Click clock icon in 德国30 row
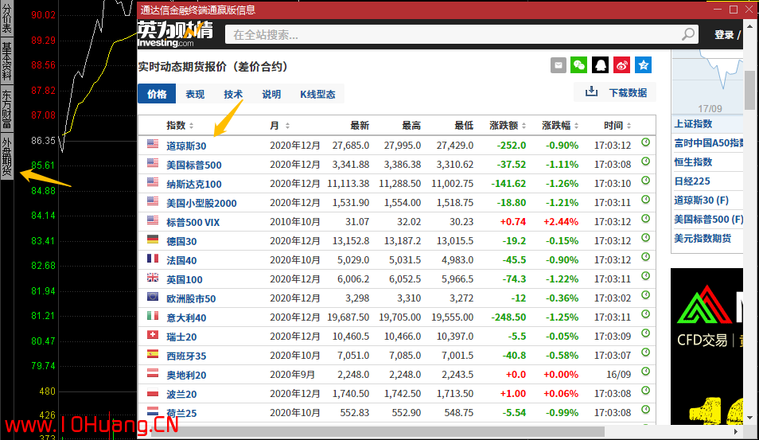Viewport: 759px width, 440px height. pos(645,238)
